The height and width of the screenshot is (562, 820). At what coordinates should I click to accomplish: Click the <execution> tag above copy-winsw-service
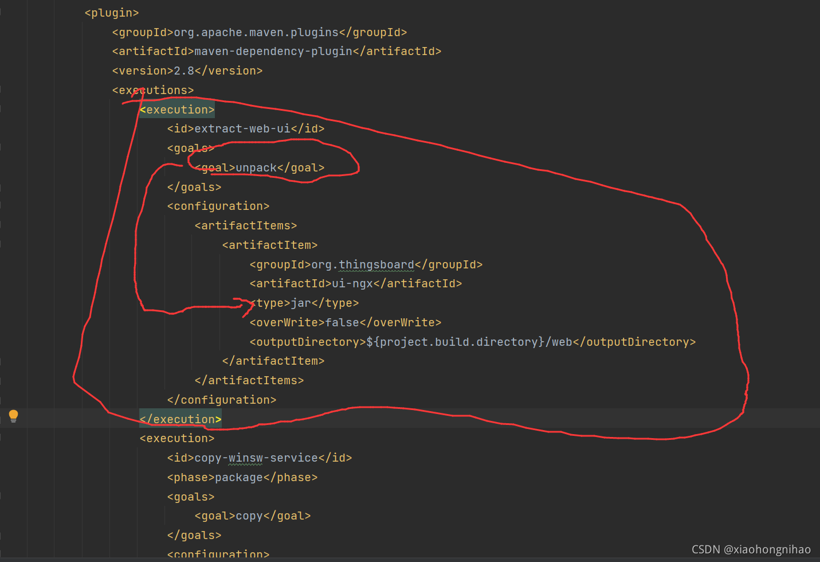tap(177, 438)
